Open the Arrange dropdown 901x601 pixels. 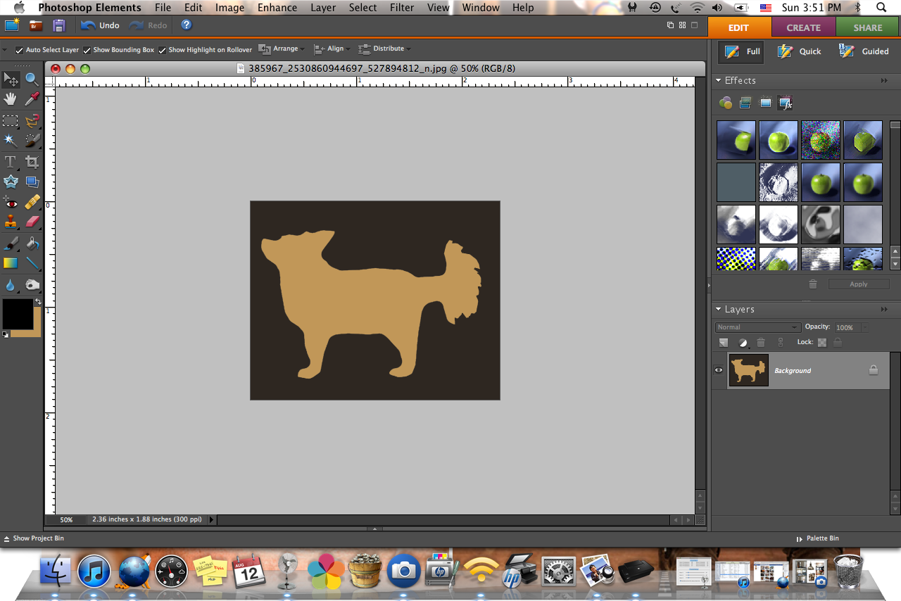(x=282, y=49)
